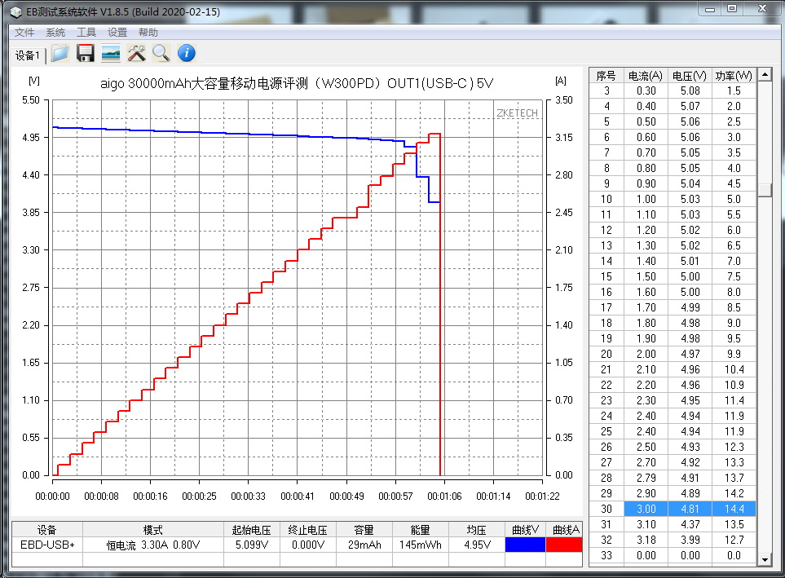Click the EB software title bar icon
Screen dimensions: 785x578
[x=16, y=11]
